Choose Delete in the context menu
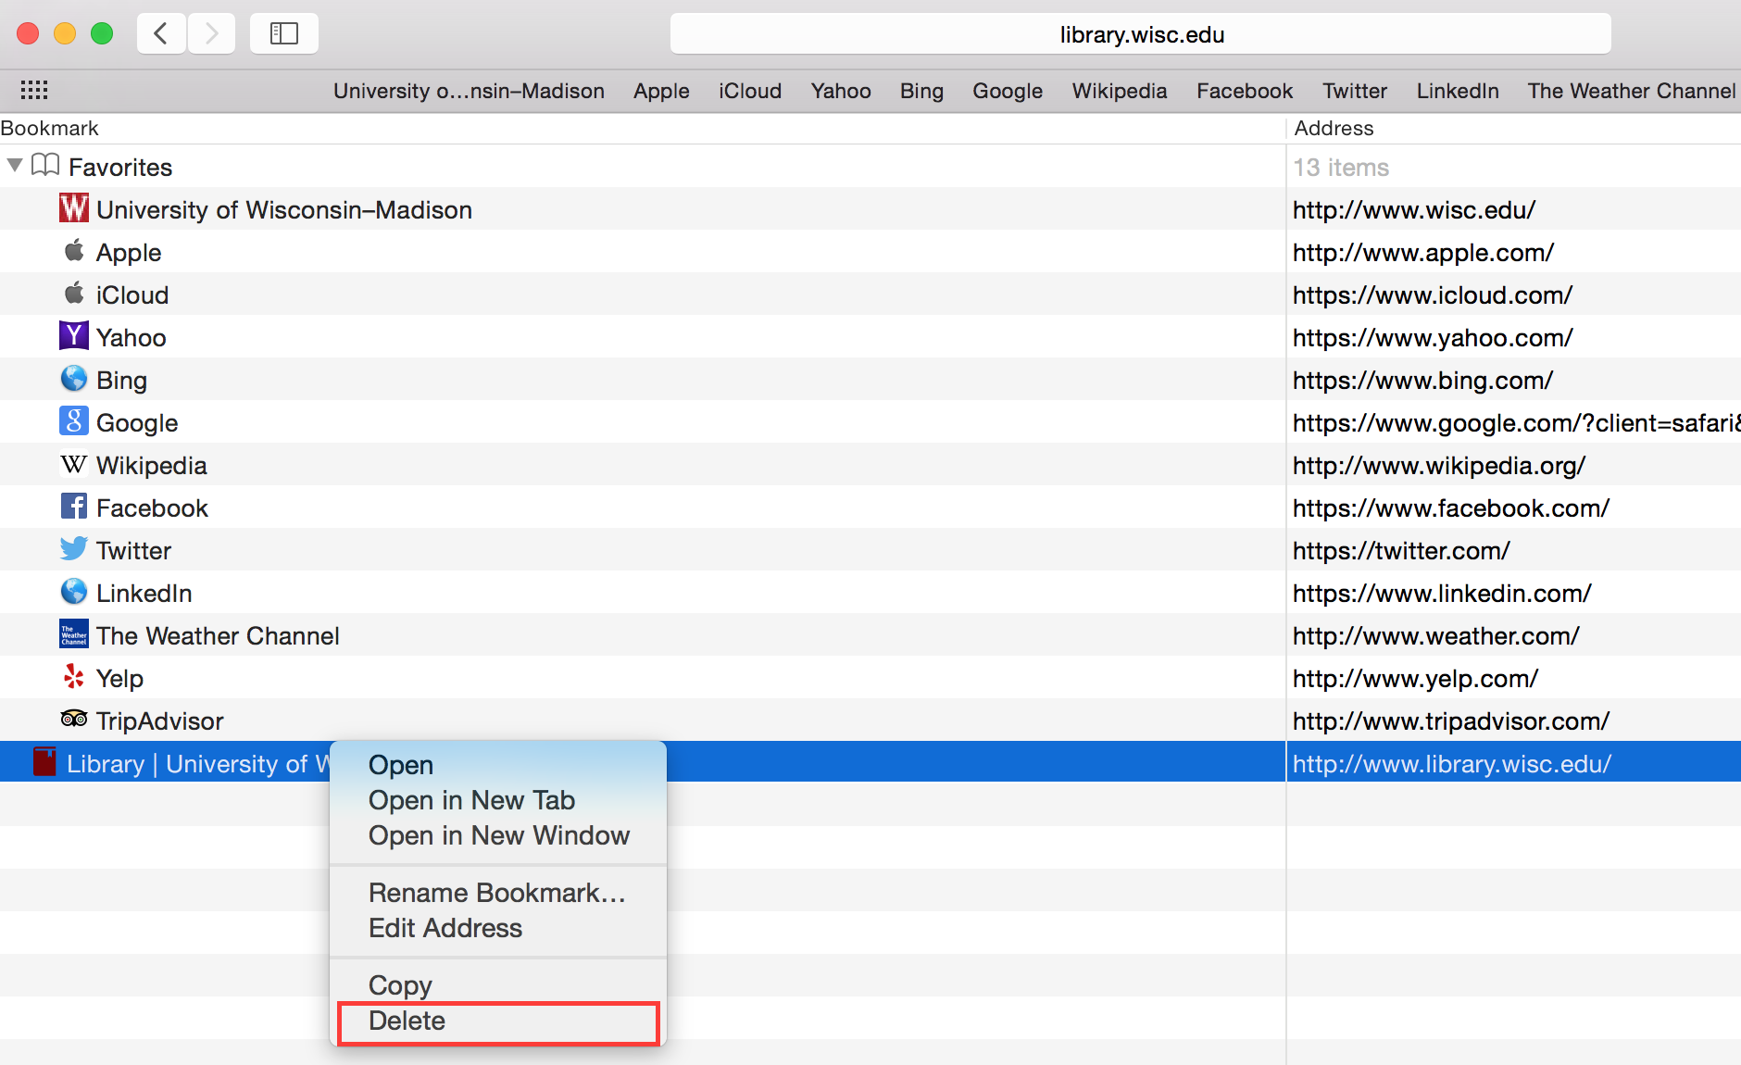Image resolution: width=1741 pixels, height=1065 pixels. (498, 1021)
